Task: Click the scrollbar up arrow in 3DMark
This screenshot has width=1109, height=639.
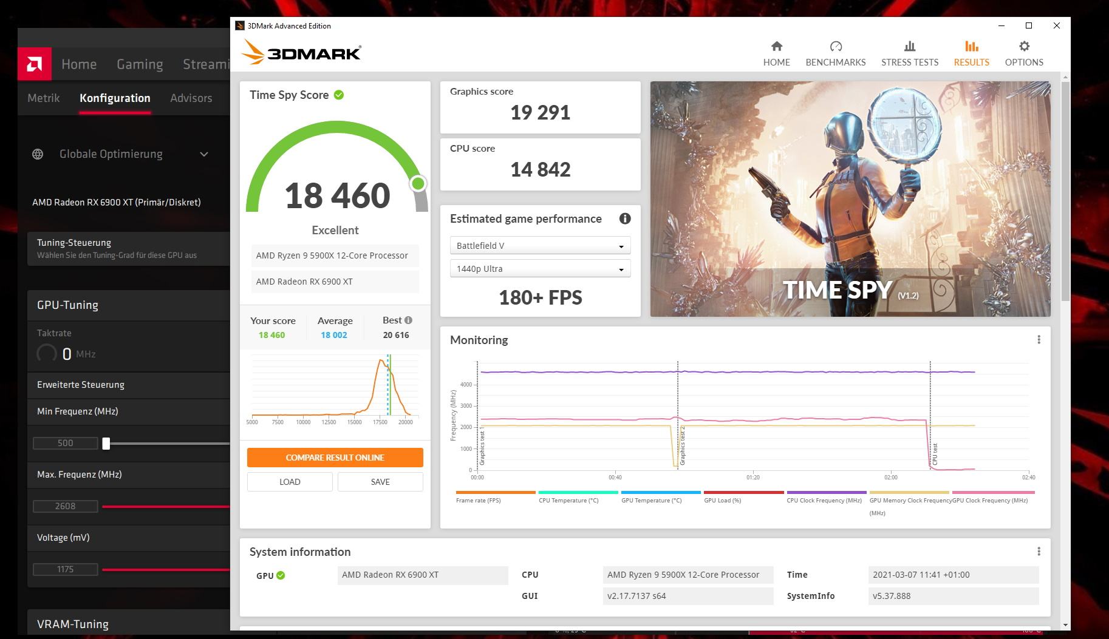Action: [x=1065, y=77]
